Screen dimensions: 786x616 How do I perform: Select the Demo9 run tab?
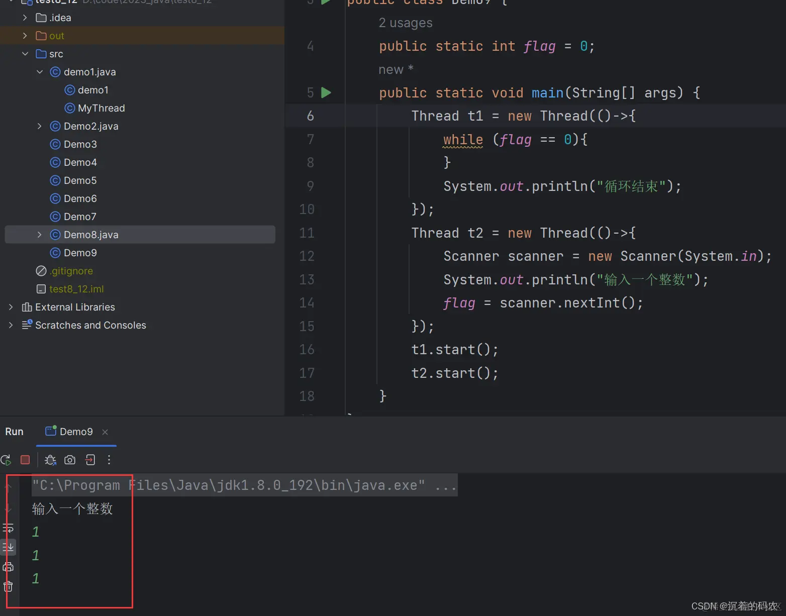(76, 432)
